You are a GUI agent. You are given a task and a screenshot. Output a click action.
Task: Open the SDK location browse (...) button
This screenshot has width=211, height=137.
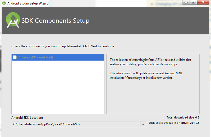[x=143, y=124]
